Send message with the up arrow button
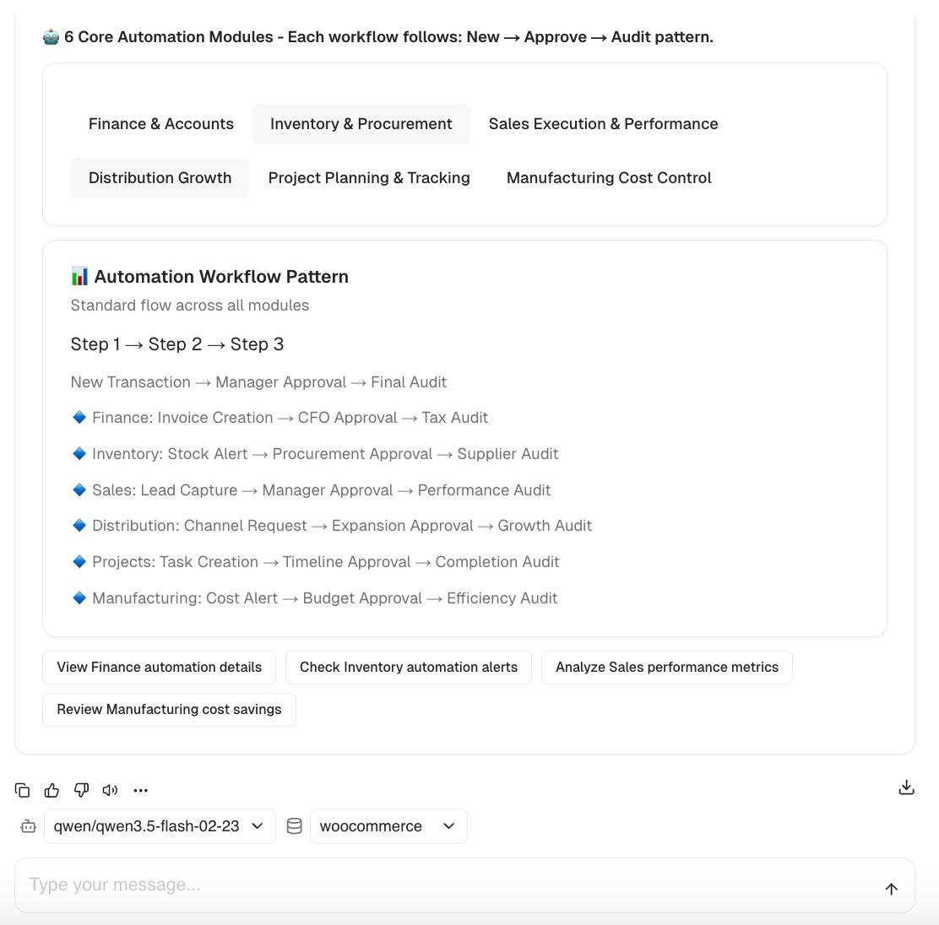Viewport: 939px width, 925px height. click(891, 889)
